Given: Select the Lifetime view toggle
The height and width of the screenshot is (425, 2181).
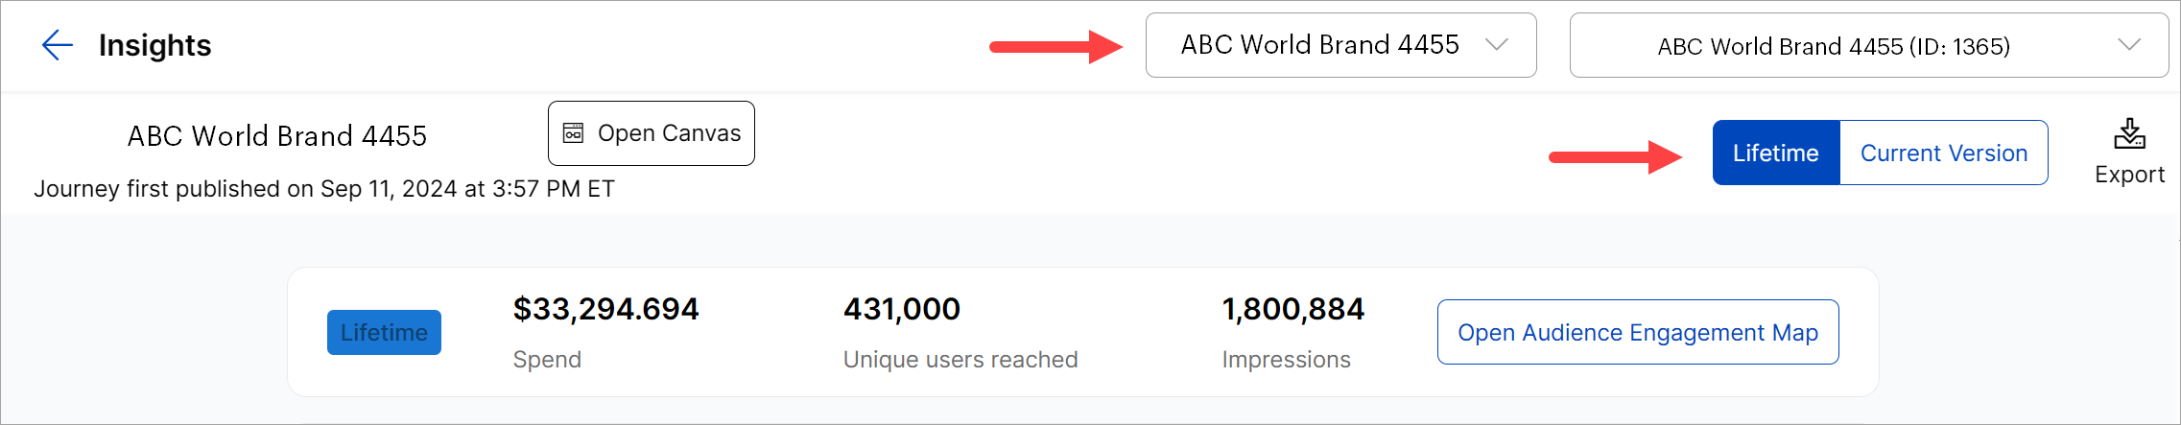Looking at the screenshot, I should (1775, 153).
